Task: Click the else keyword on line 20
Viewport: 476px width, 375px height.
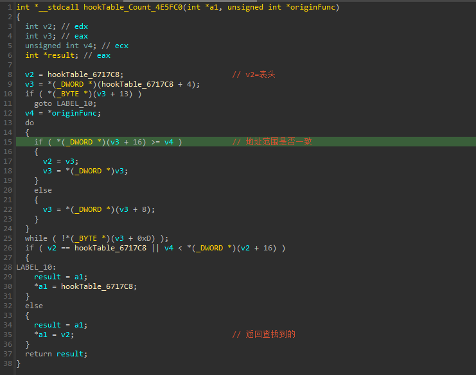Action: coord(43,190)
